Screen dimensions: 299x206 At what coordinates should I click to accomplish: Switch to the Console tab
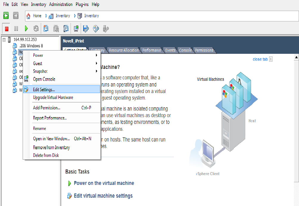click(x=185, y=50)
